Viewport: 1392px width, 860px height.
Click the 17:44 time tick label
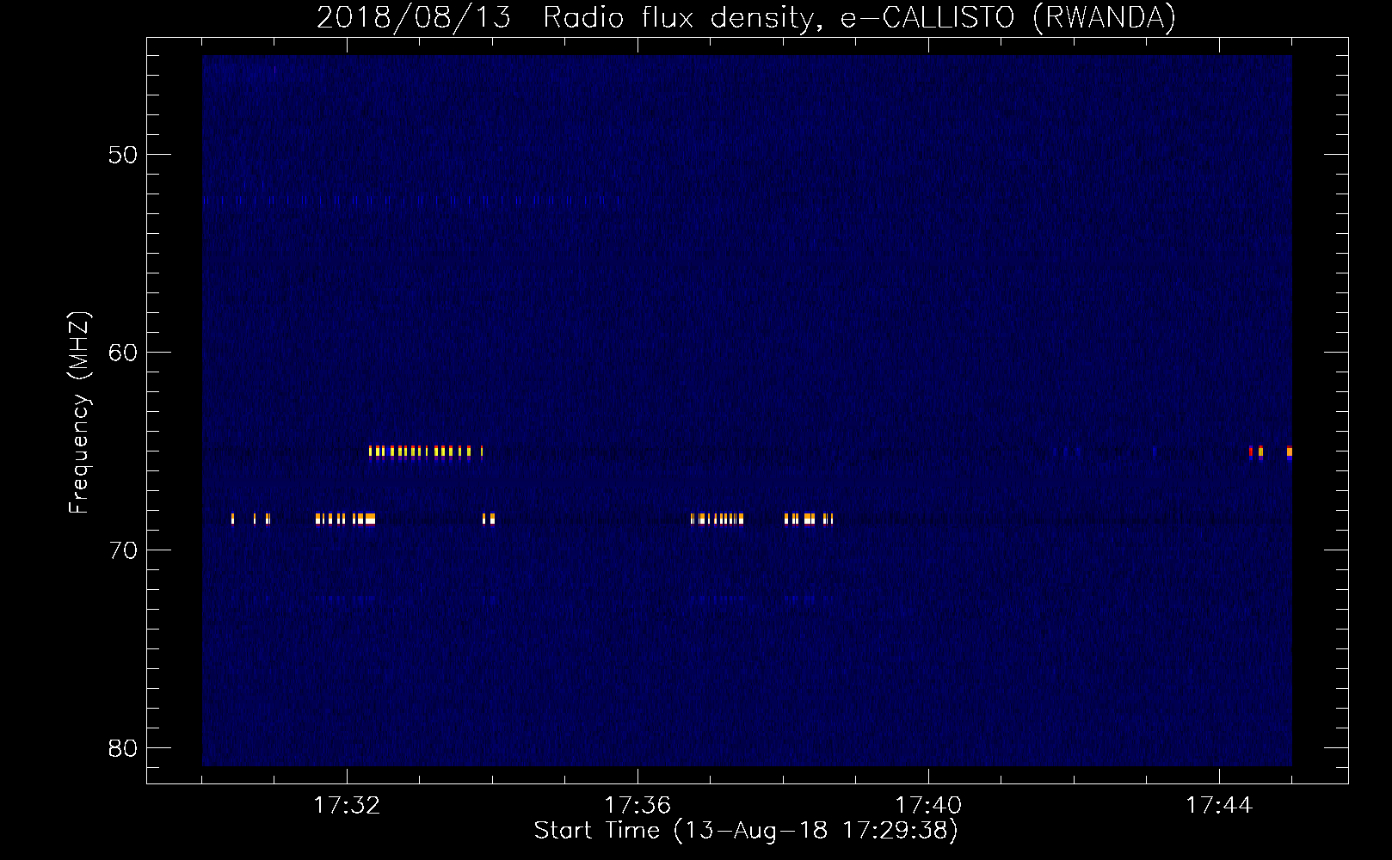[x=1219, y=805]
